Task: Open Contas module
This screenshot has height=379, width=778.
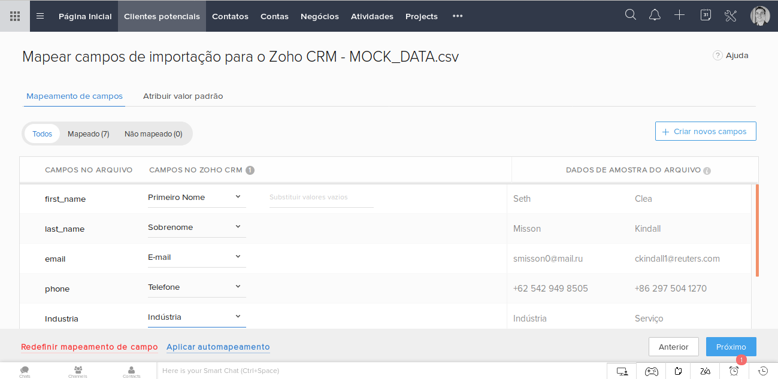Action: tap(274, 16)
